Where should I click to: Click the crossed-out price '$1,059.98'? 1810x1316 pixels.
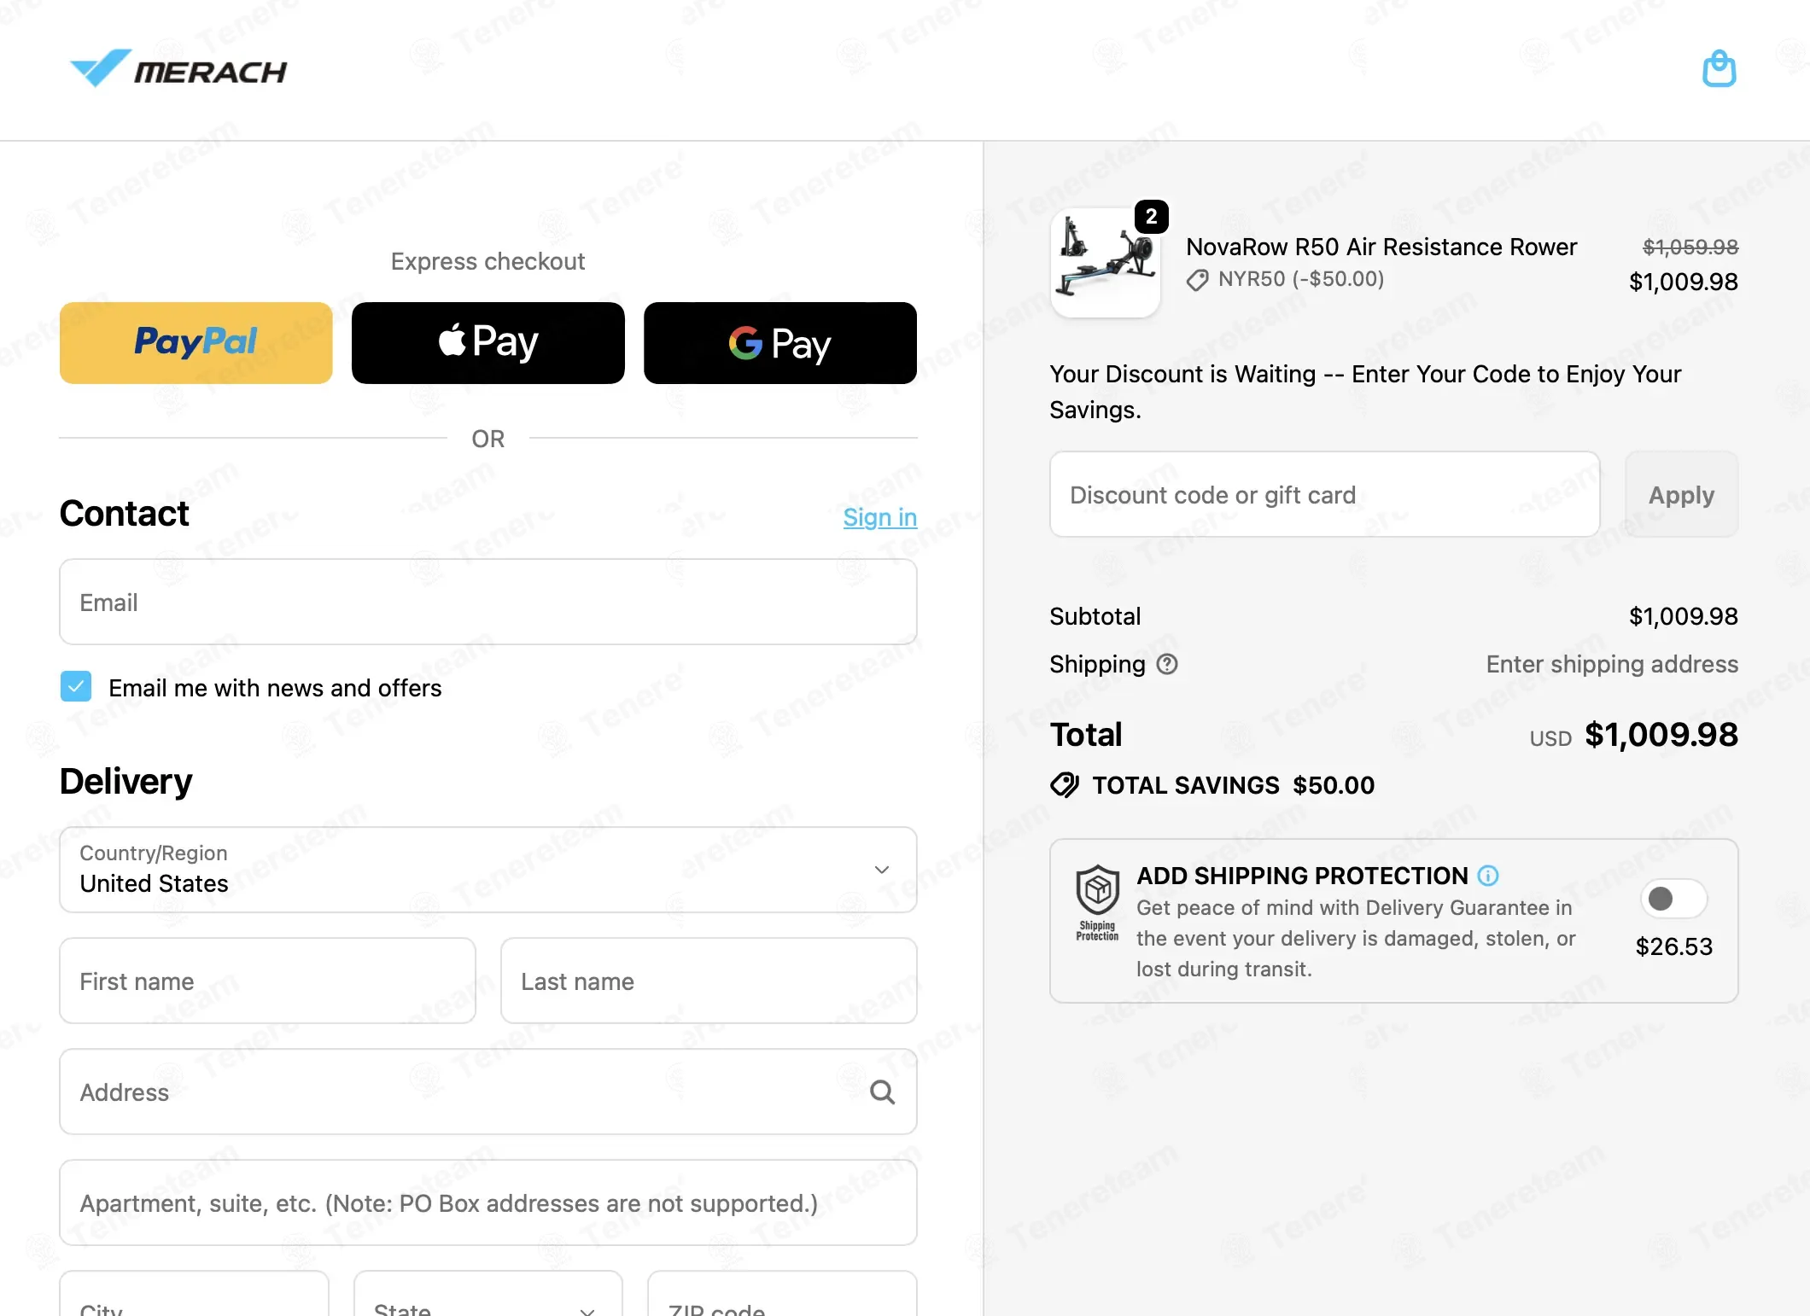(1690, 247)
